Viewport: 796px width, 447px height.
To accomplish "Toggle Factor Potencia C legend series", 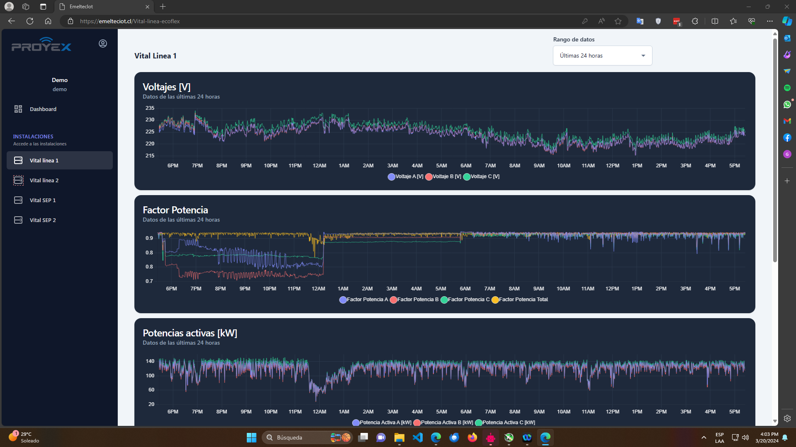I will point(465,300).
